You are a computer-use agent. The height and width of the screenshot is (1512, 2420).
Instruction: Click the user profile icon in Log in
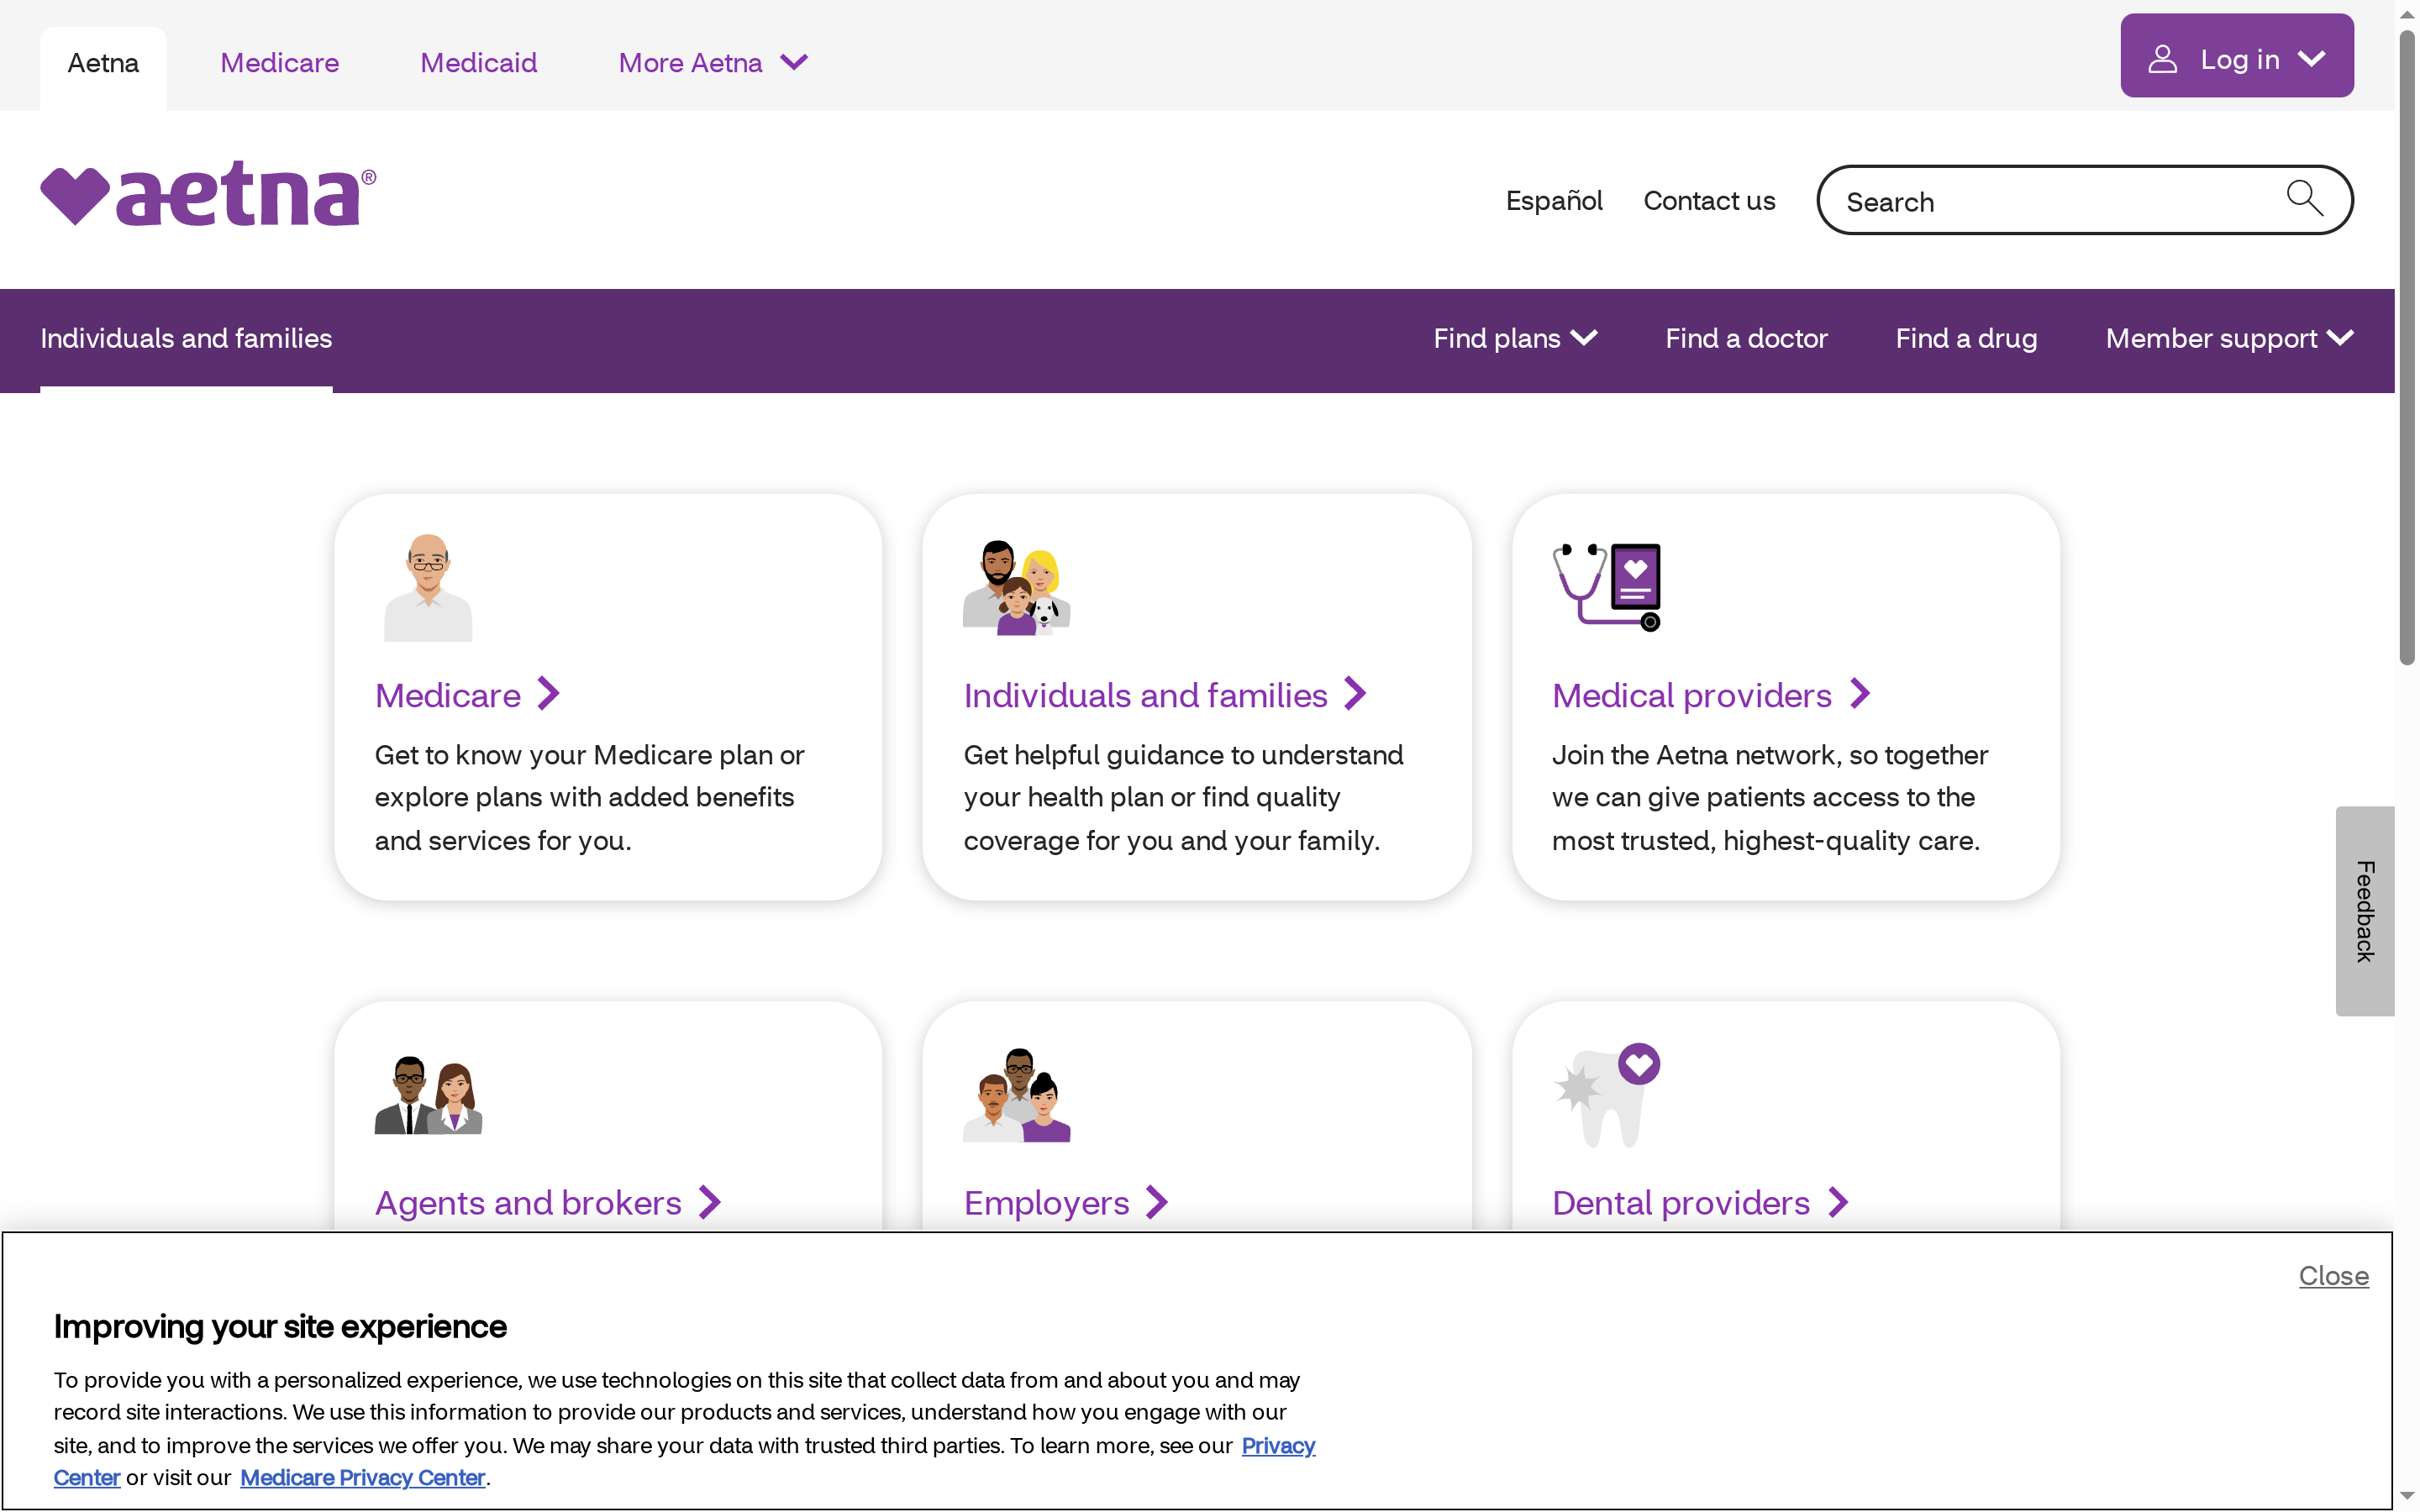click(x=2162, y=59)
